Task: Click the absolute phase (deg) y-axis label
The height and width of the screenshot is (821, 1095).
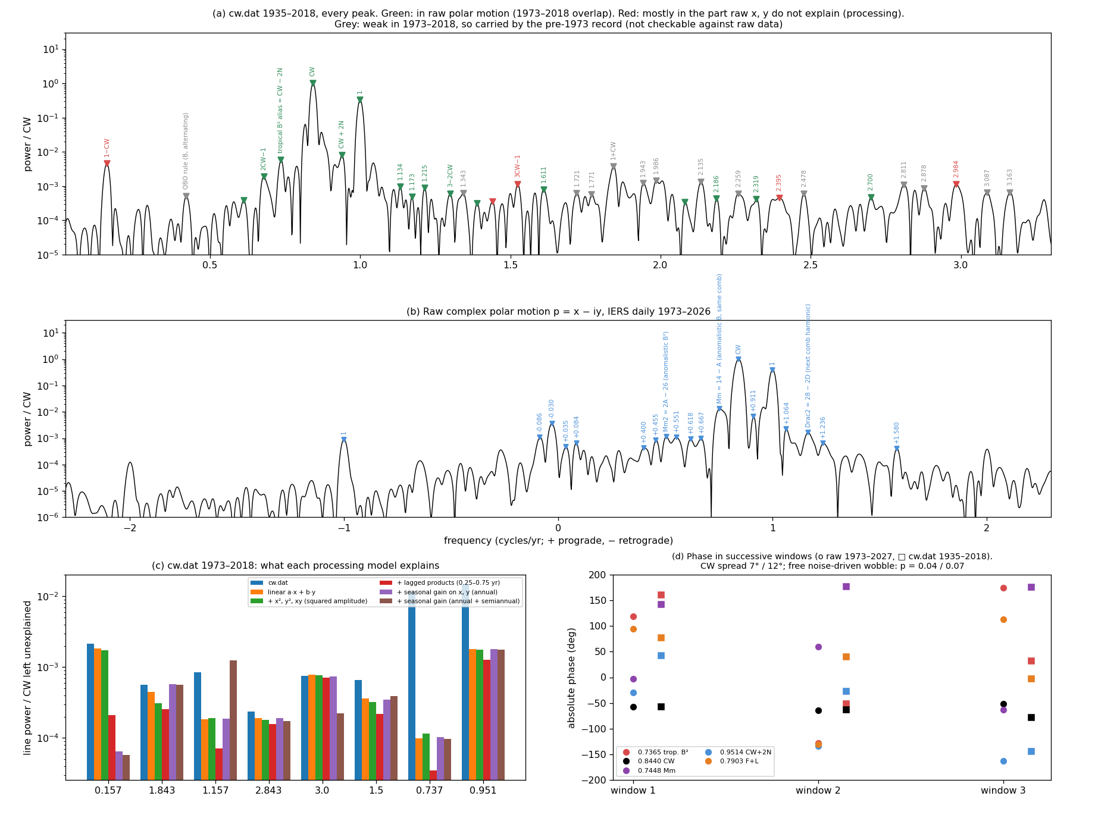Action: [x=572, y=678]
